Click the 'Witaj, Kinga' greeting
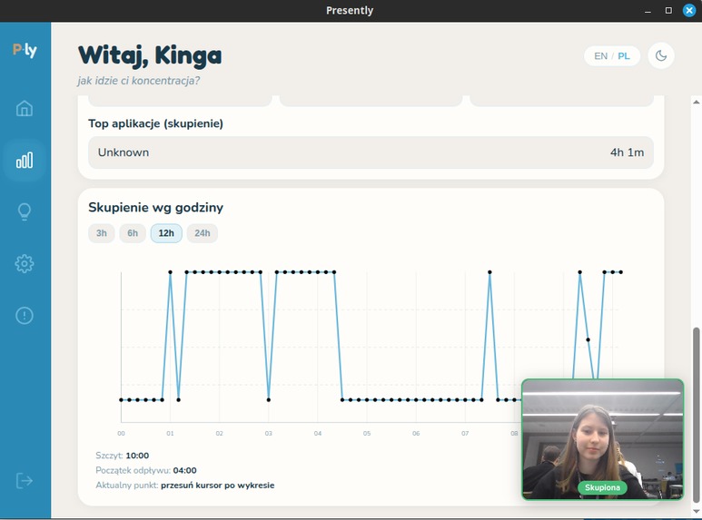702x520 pixels. tap(150, 56)
